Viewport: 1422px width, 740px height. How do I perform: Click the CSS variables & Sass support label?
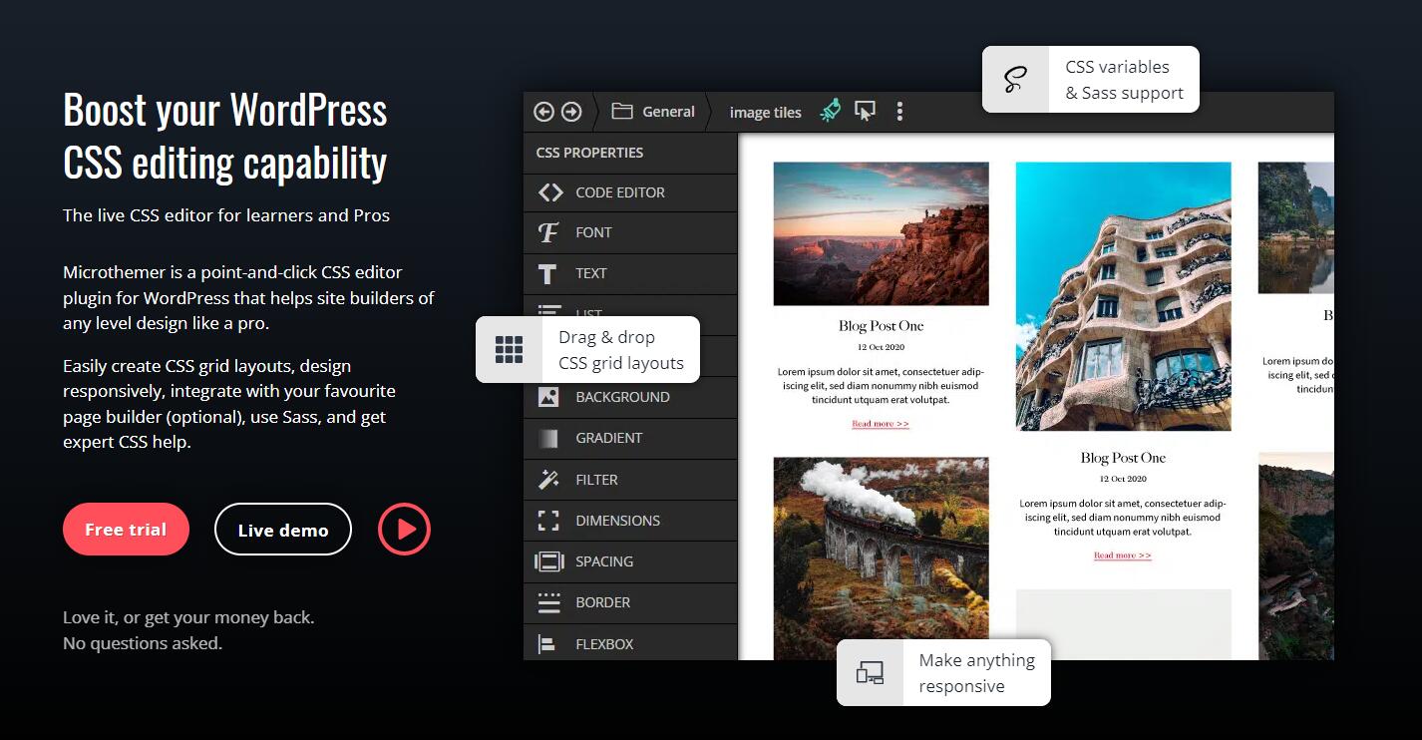click(1124, 80)
